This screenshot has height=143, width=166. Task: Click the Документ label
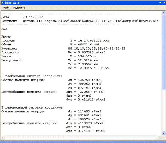click(x=9, y=21)
